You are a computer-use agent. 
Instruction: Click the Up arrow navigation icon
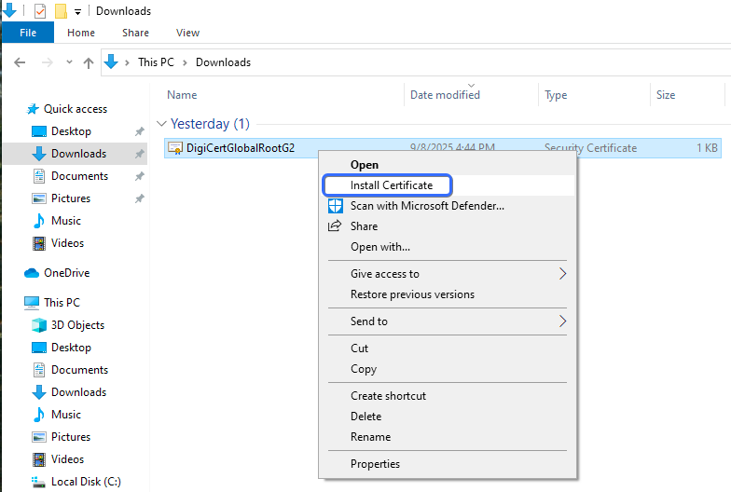coord(89,62)
